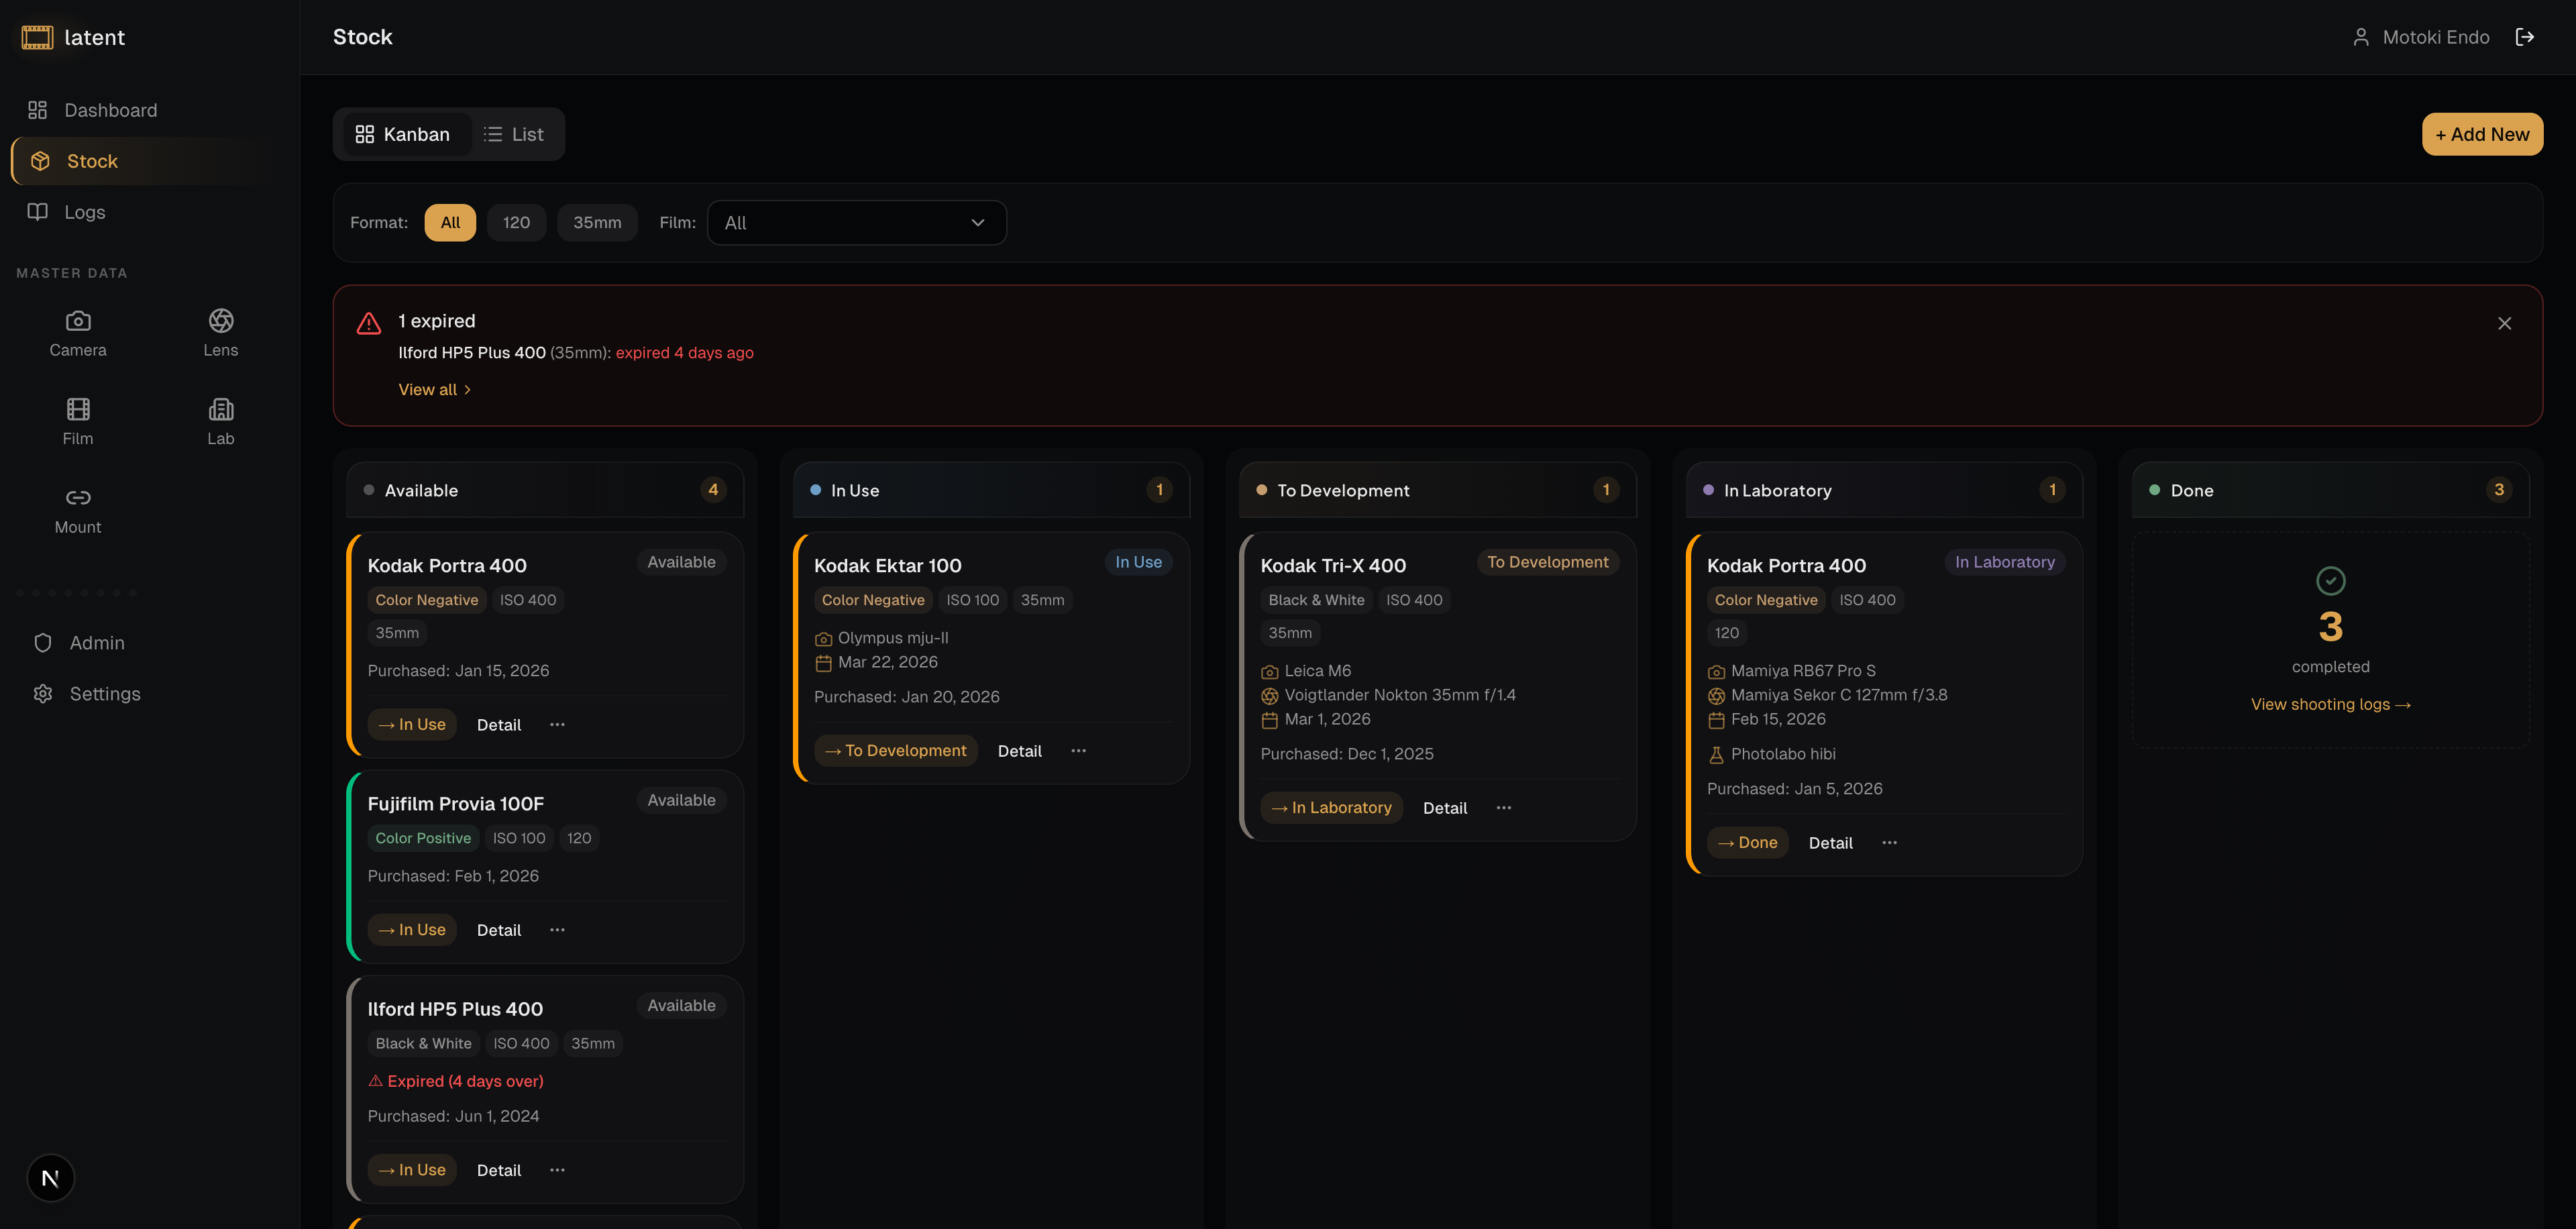
Task: Go to Dashboard in the sidebar
Action: click(x=110, y=110)
